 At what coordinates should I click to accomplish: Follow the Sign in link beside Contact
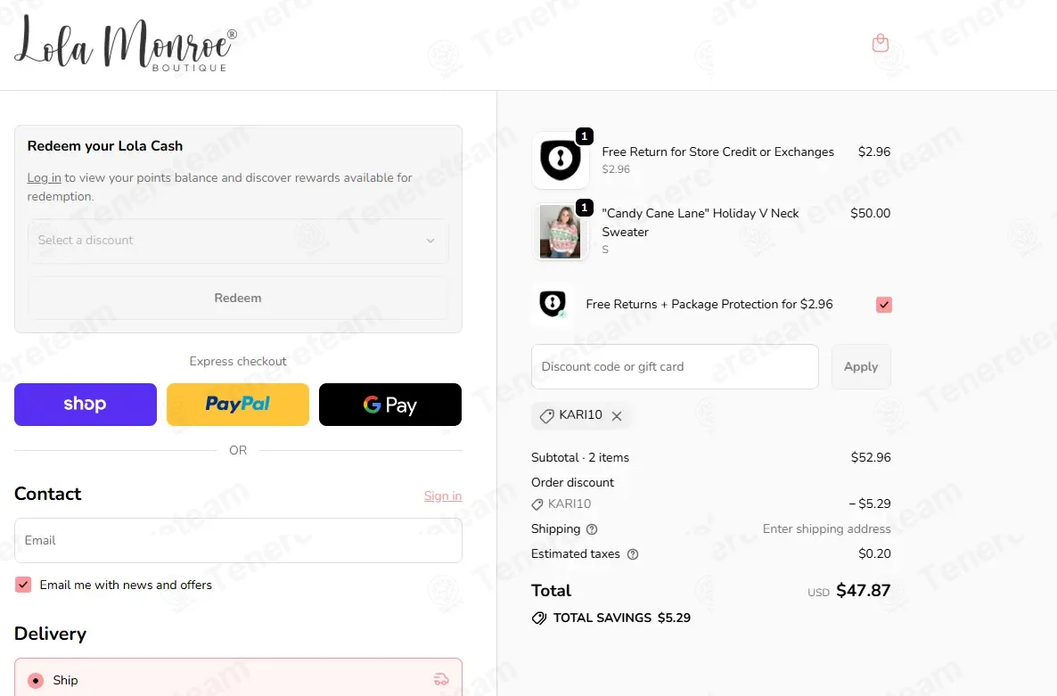coord(443,496)
